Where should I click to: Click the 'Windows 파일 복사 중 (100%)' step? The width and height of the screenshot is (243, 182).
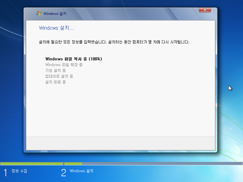pos(74,59)
